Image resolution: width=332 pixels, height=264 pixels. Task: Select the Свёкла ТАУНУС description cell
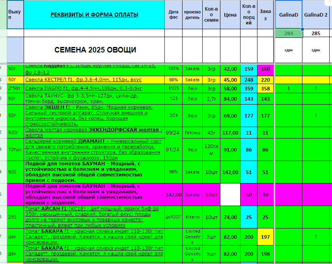[94, 99]
